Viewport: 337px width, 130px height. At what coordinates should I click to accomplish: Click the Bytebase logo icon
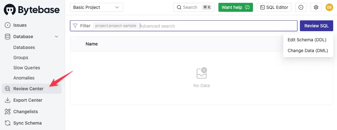pos(10,10)
